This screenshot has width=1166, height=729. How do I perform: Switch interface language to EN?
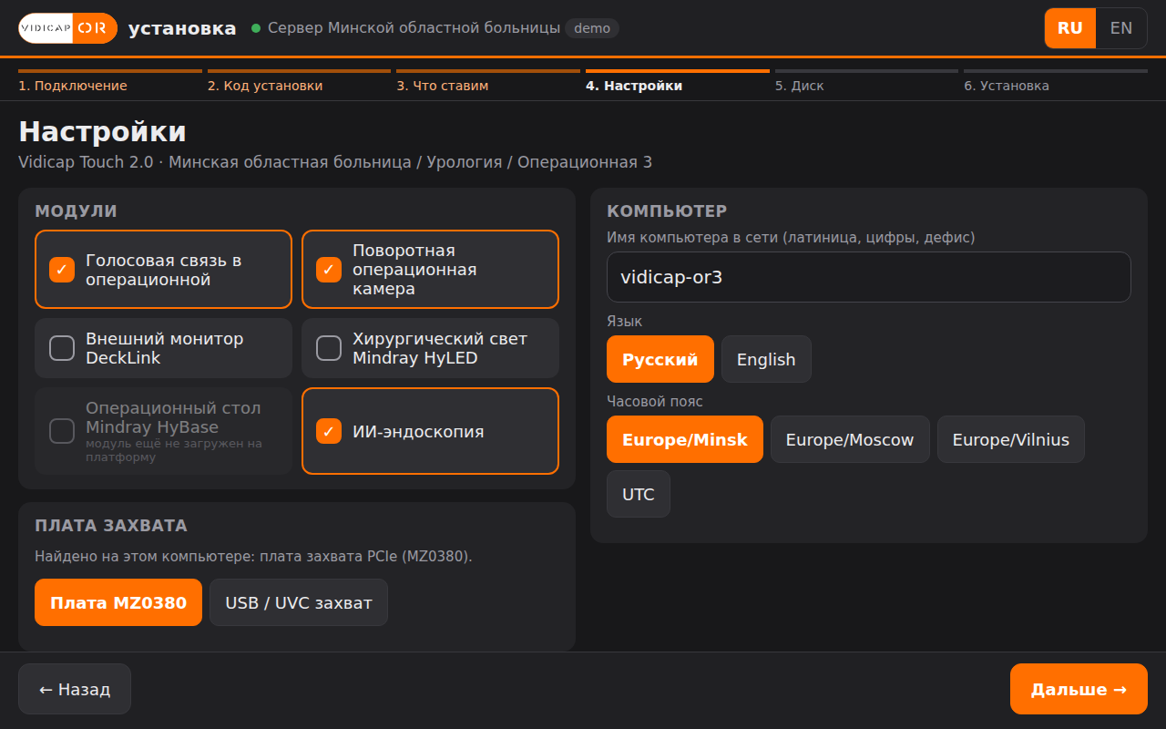click(1121, 28)
